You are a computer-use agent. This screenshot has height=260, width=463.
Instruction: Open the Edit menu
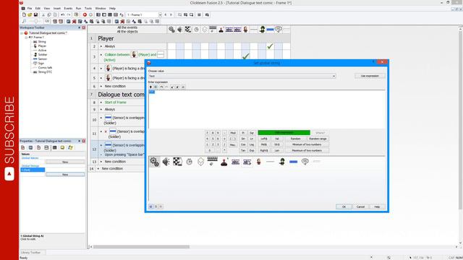(38, 8)
